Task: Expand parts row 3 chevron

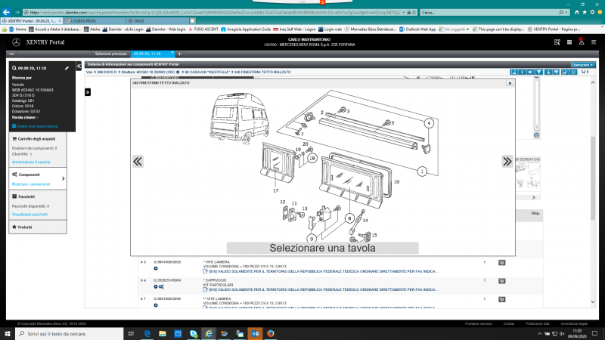Action: (141, 262)
